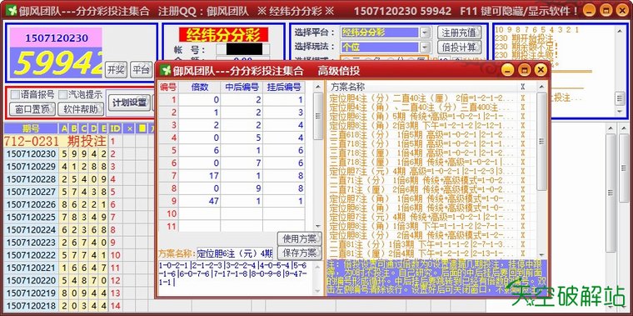This screenshot has height=316, width=633.
Task: Close the 高级倍投 dialog
Action: pyautogui.click(x=541, y=70)
